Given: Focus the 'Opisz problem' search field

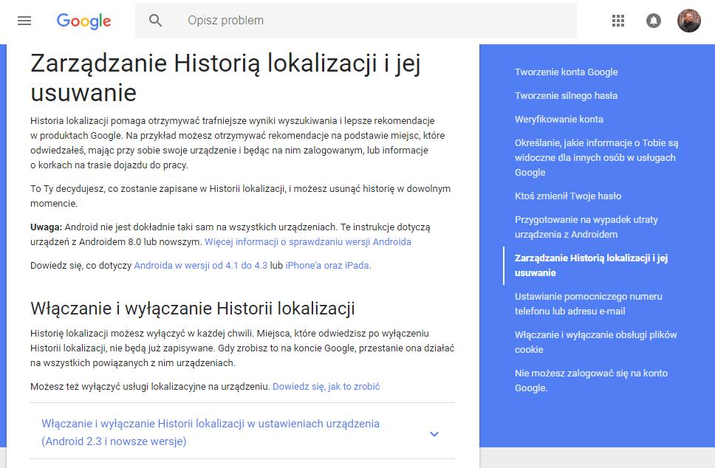Looking at the screenshot, I should (x=356, y=21).
